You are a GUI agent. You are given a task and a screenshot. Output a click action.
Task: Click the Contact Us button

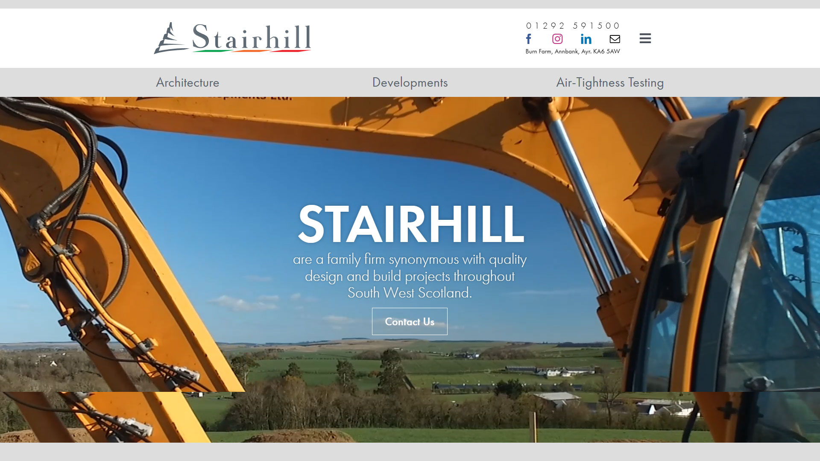pos(410,321)
